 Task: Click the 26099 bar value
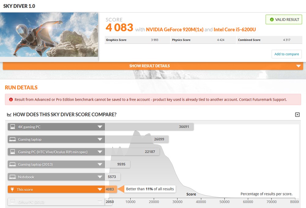click(159, 139)
